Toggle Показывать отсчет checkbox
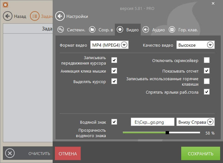This screenshot has height=163, width=223. (x=207, y=71)
